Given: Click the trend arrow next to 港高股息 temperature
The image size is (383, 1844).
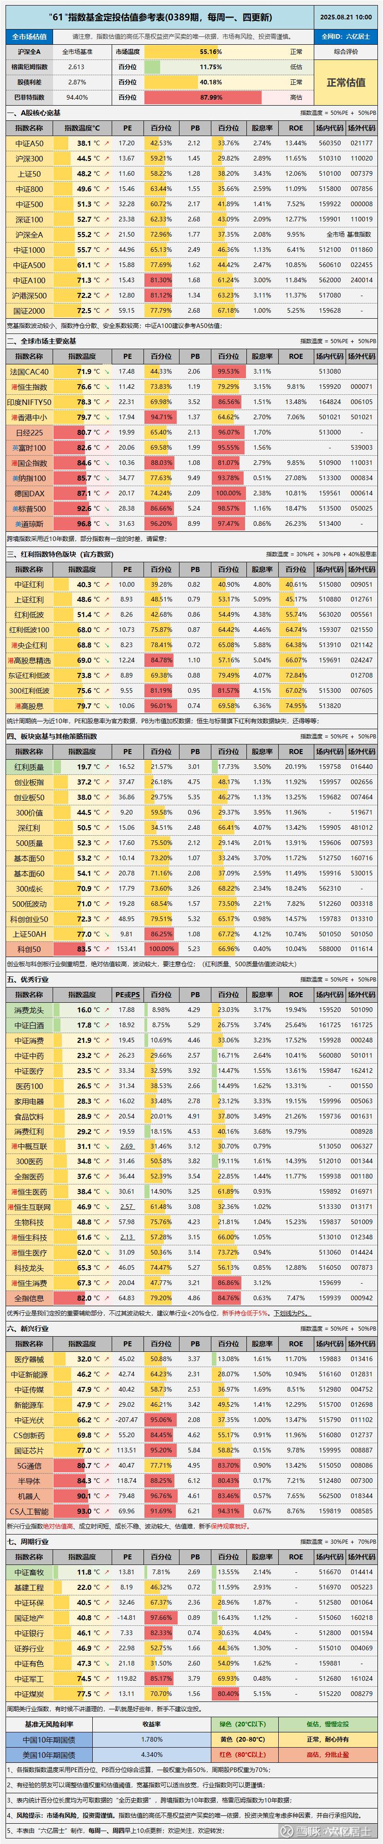Looking at the screenshot, I should point(108,706).
